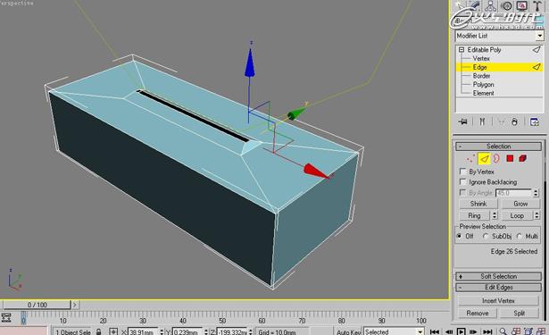The height and width of the screenshot is (335, 549).
Task: Click Zoom Extents icon
Action: coord(528,331)
